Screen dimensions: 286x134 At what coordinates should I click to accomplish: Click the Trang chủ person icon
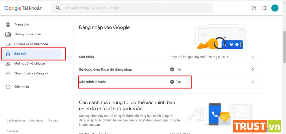tap(8, 24)
